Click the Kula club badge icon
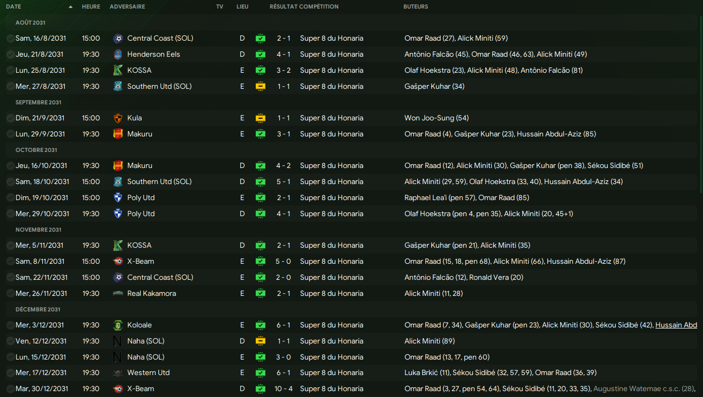 tap(118, 118)
